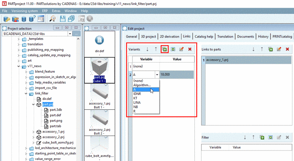
Task: Expand the help_media_variables folder
Action: click(x=26, y=82)
